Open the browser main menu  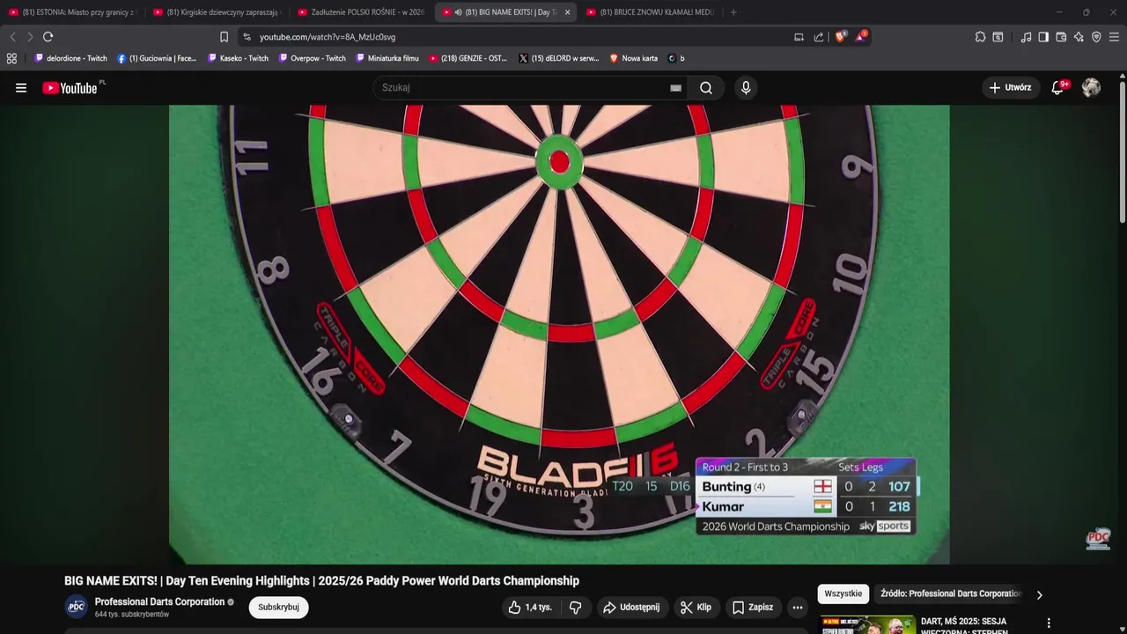tap(1115, 37)
